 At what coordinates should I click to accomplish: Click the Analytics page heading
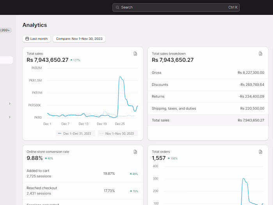pos(35,25)
